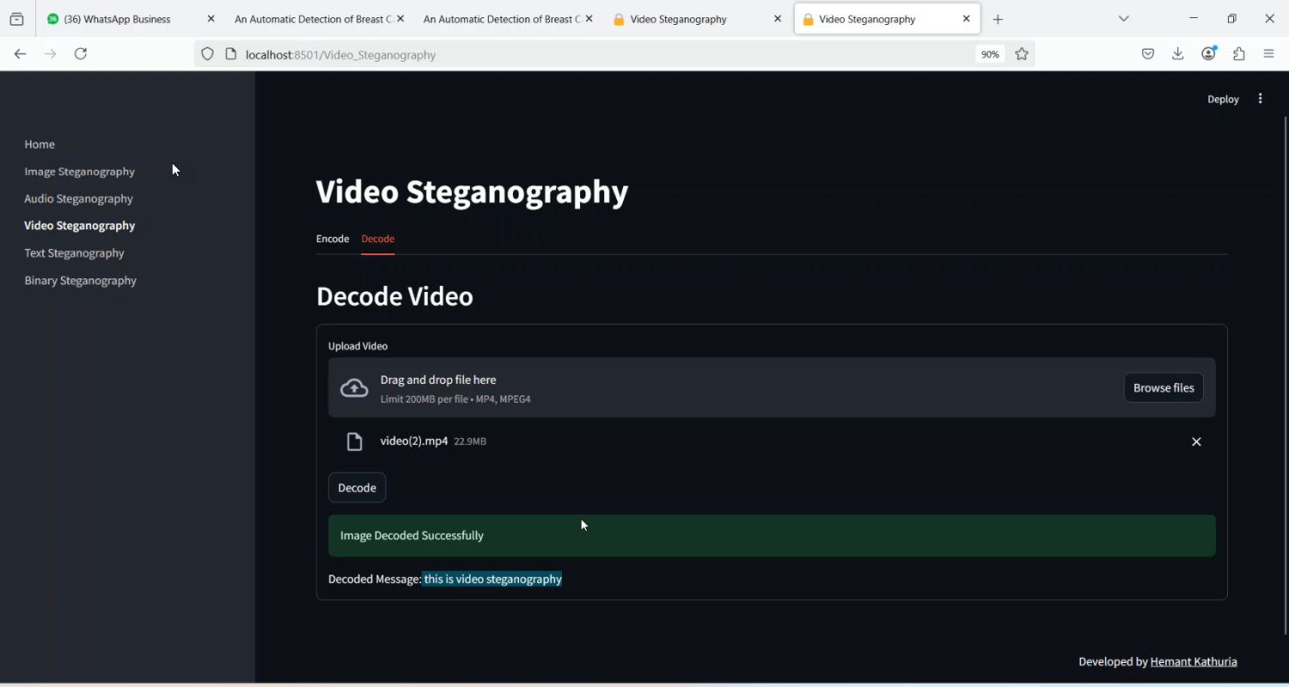Select the Decode tab
1289x687 pixels.
tap(377, 239)
